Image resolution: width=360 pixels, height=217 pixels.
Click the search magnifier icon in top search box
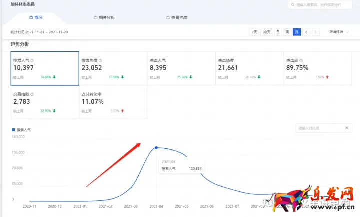pos(293,5)
